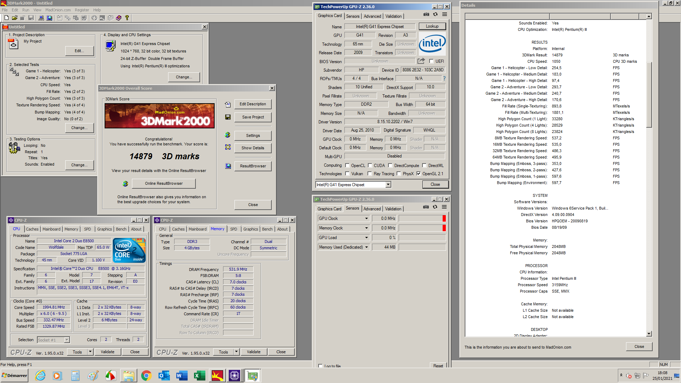Toggle the OpenCL checkbox
Image resolution: width=681 pixels, height=383 pixels.
348,166
